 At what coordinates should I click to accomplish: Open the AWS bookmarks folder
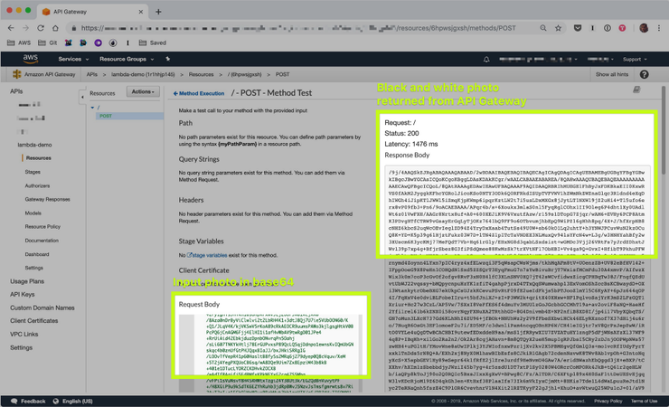point(19,43)
